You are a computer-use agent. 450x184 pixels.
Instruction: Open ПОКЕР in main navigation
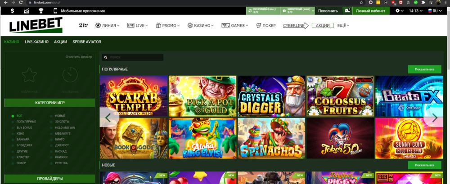266,26
